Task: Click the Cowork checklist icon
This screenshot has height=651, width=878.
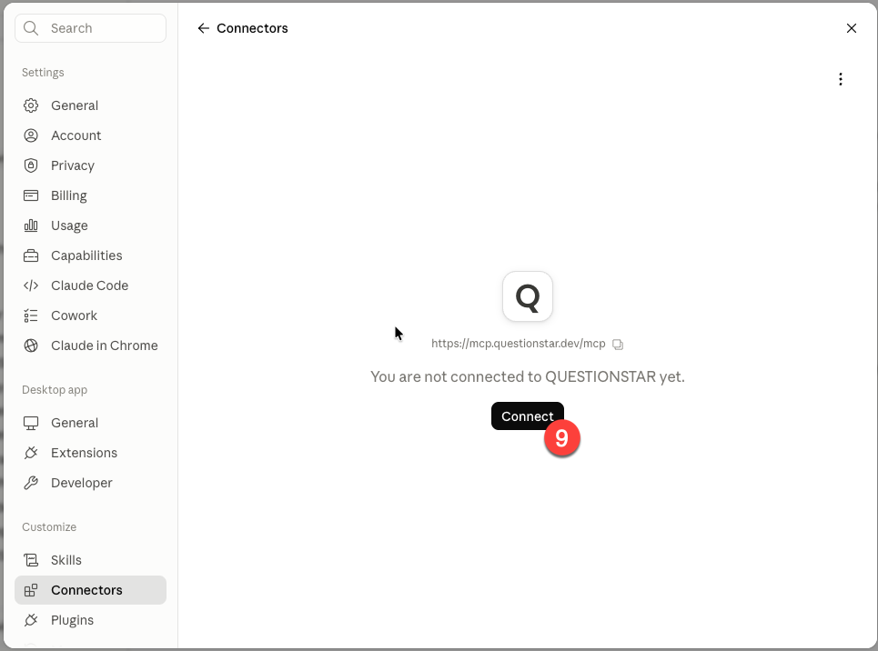Action: (x=31, y=315)
